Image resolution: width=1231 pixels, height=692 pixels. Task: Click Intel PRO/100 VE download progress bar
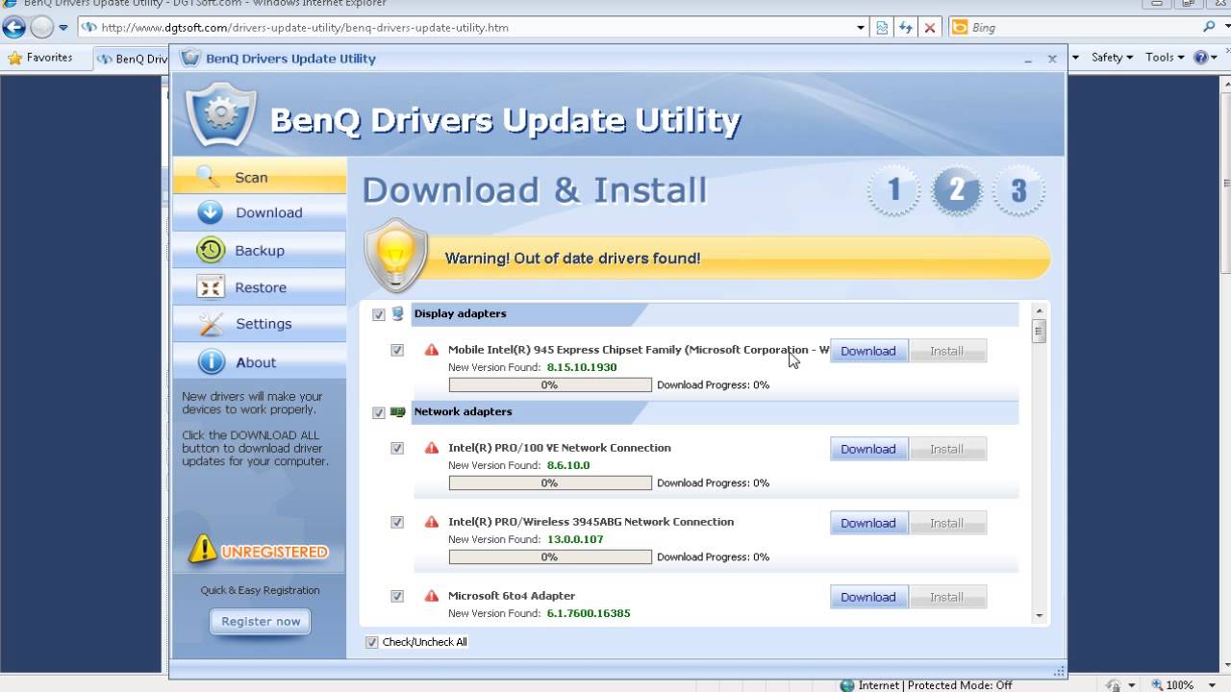pos(550,482)
